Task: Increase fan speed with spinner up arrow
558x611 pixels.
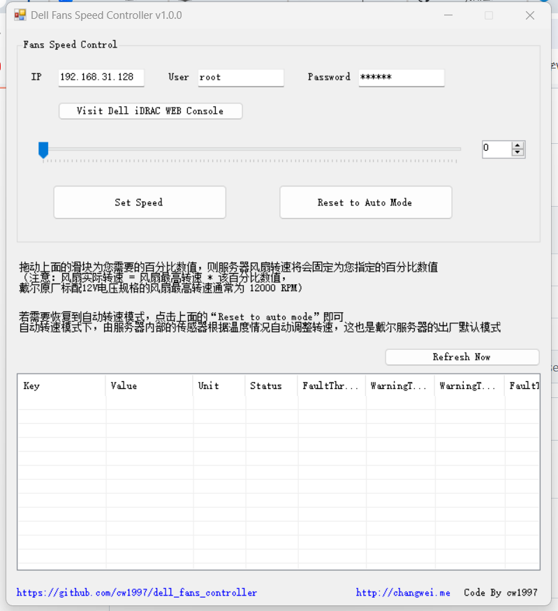Action: 517,145
